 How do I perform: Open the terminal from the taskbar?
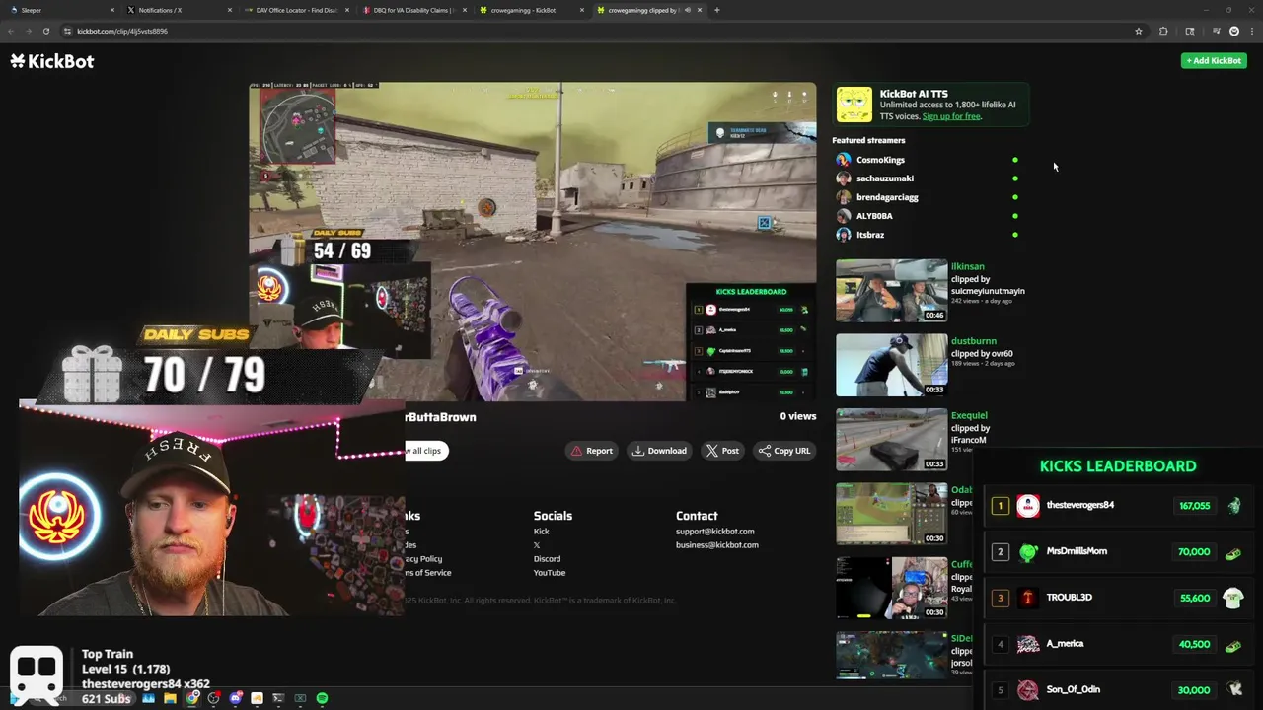(x=278, y=698)
